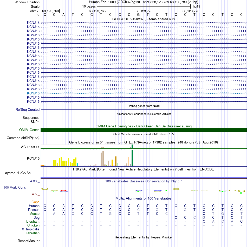This screenshot has width=247, height=247.
Task: Click position marker 68,123,760 on ruler
Action: pyautogui.click(x=50, y=11)
